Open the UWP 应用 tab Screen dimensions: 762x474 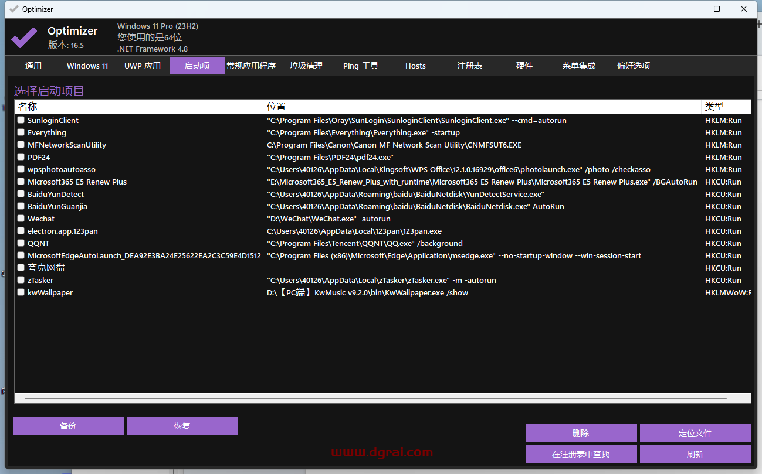click(143, 66)
